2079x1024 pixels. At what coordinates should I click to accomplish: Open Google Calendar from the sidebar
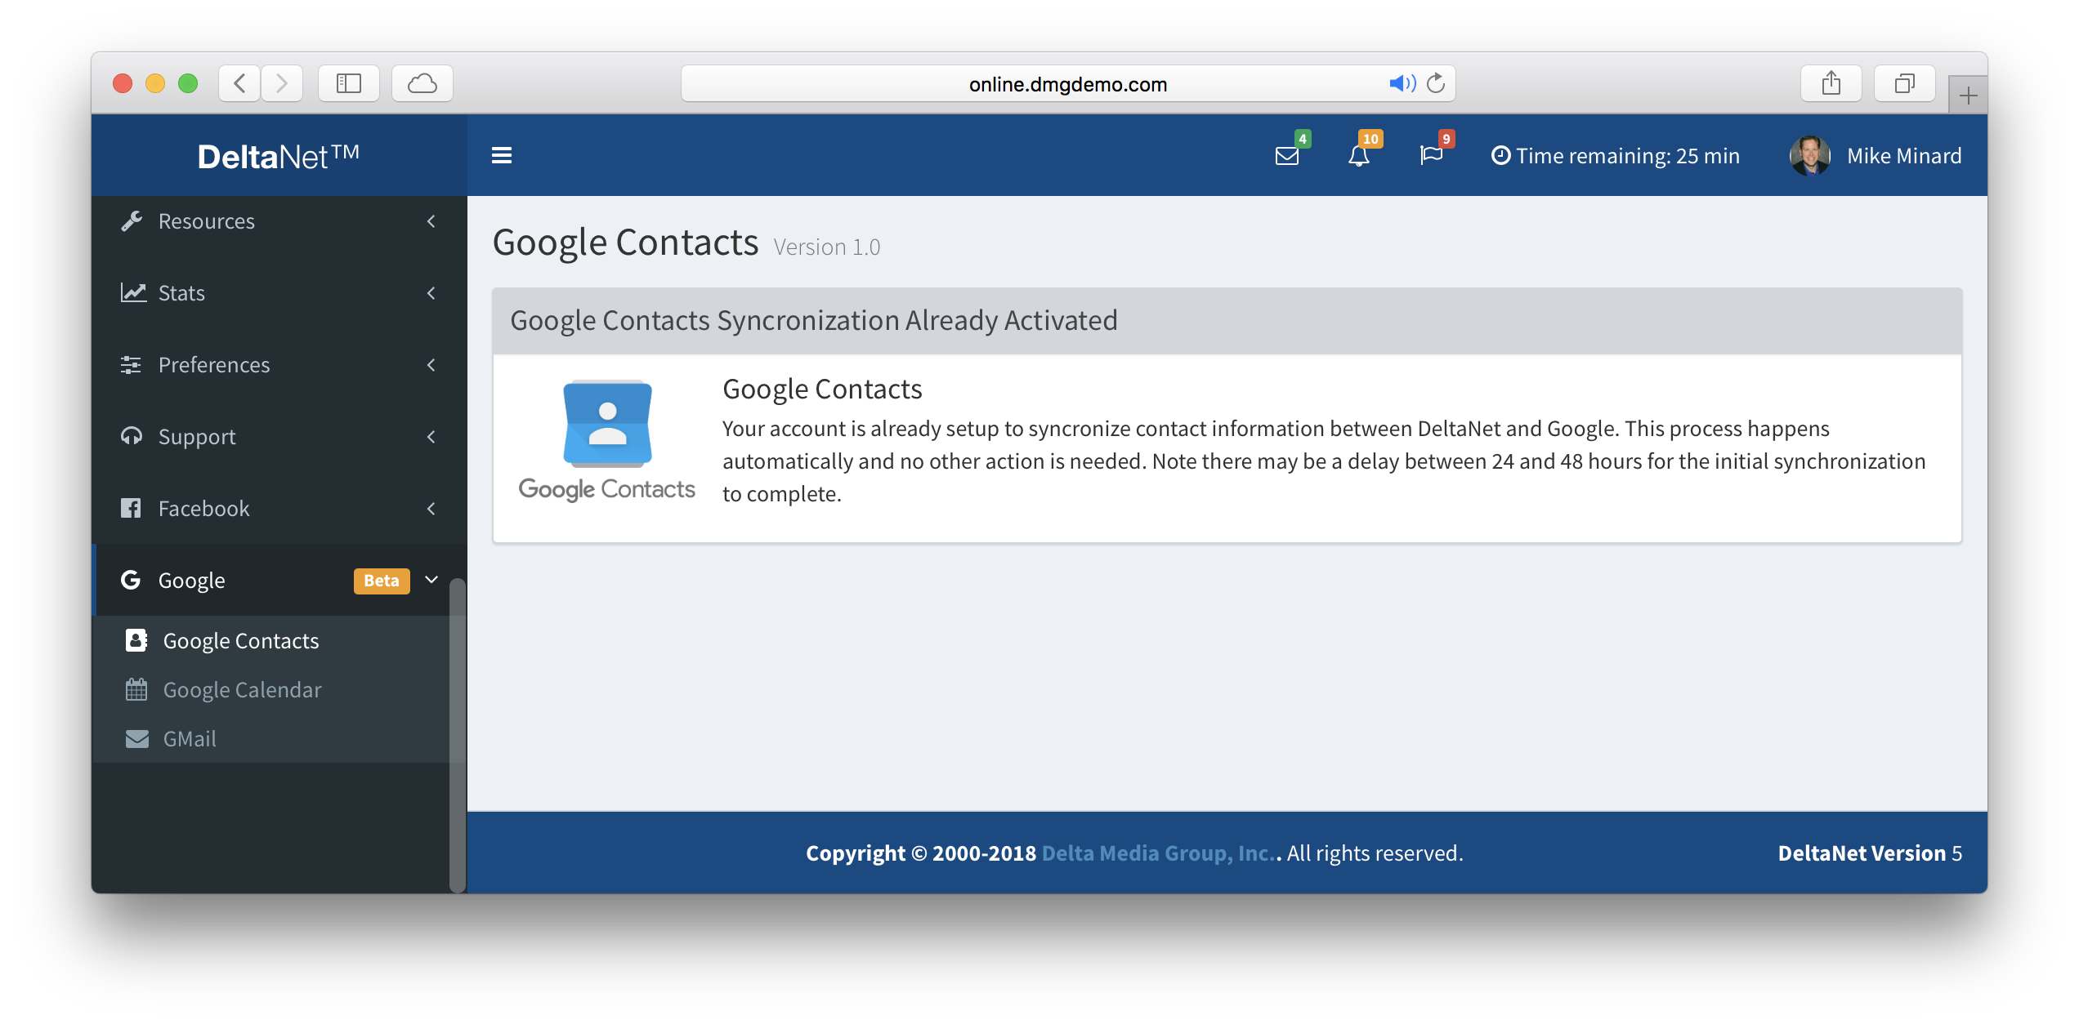(x=243, y=689)
